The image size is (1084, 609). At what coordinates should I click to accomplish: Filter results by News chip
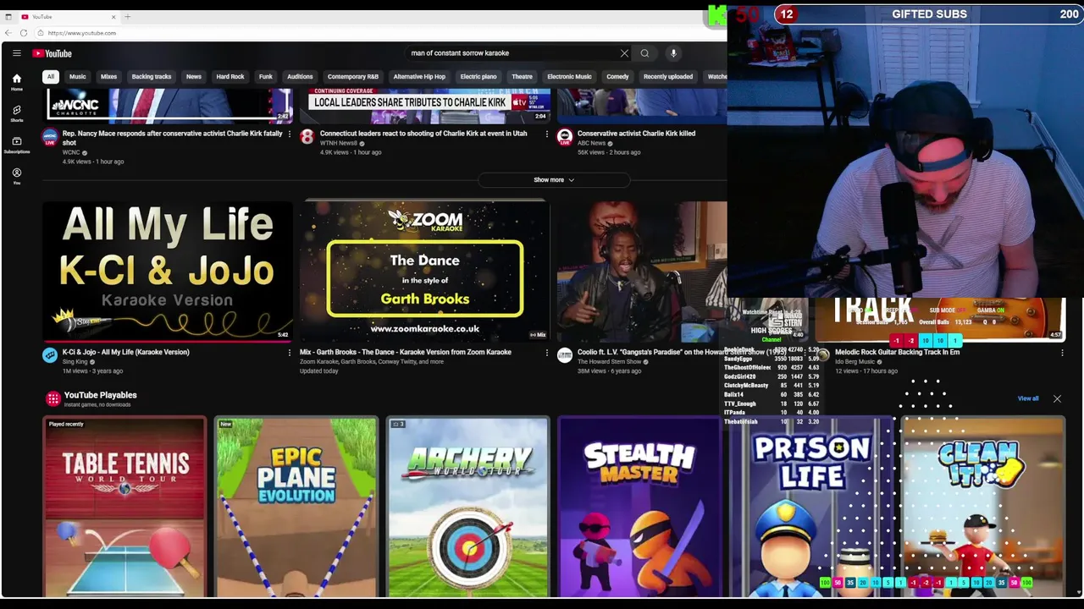point(193,77)
